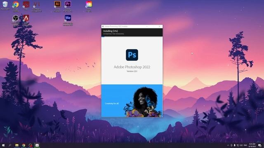Open the red circular app on the taskbar

click(x=31, y=145)
